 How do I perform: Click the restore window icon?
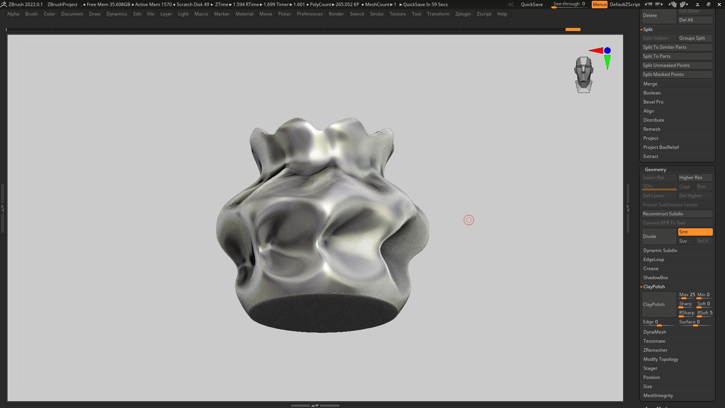708,4
